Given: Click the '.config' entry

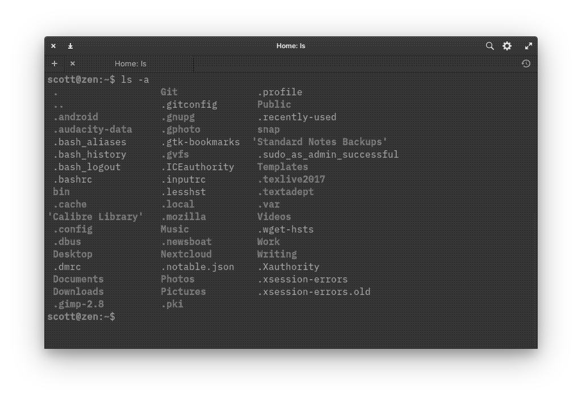Looking at the screenshot, I should click(x=73, y=229).
